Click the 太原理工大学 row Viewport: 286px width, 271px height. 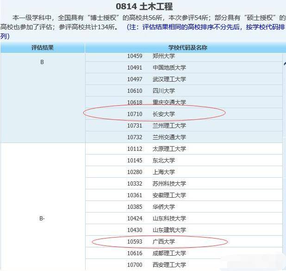click(x=184, y=148)
